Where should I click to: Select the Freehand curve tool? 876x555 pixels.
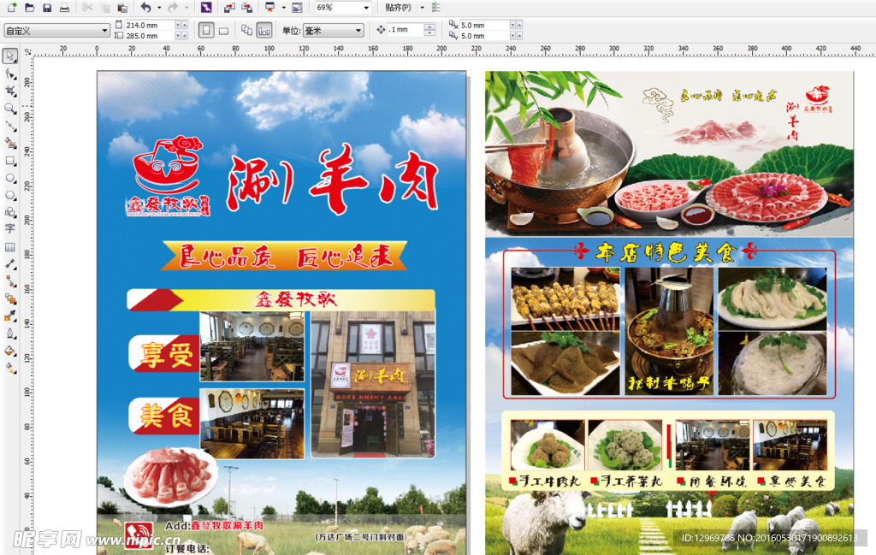[x=10, y=126]
